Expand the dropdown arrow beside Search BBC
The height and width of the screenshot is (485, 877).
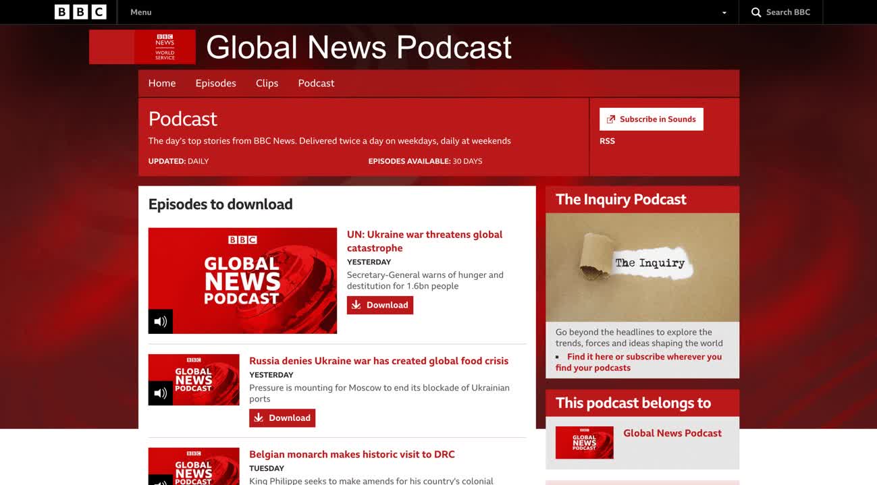point(724,13)
